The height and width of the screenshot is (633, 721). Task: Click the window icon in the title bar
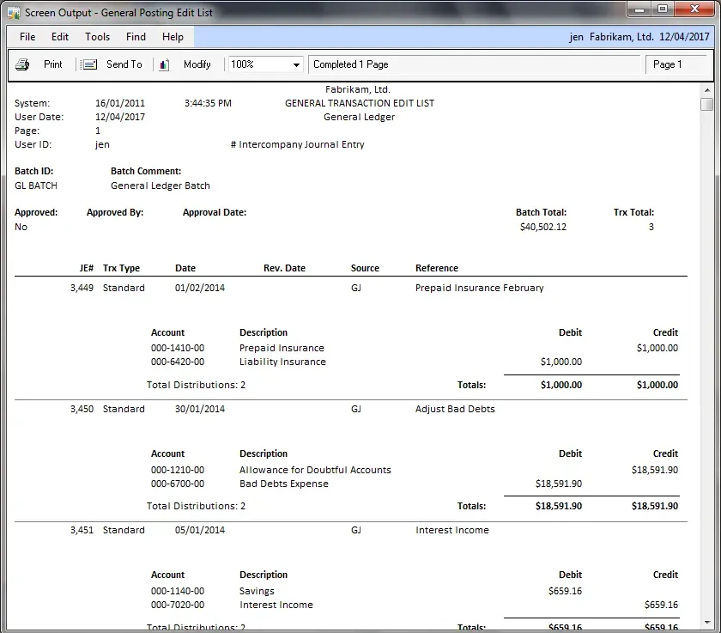(x=14, y=13)
